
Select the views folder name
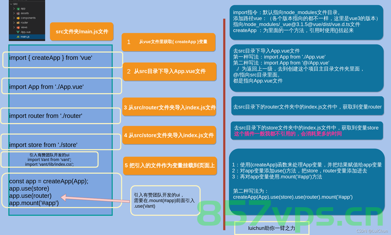click(x=24, y=27)
